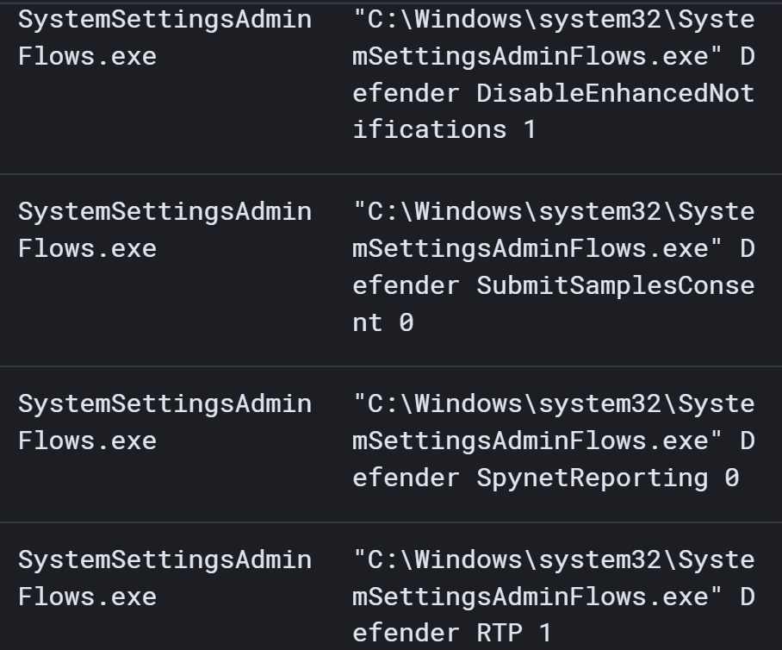This screenshot has height=650, width=782.
Task: Click the 'nt 0' argument text
Action: point(383,322)
